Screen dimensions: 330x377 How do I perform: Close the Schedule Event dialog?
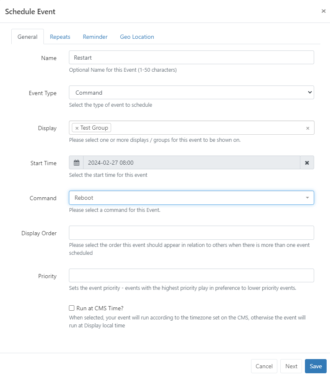pyautogui.click(x=323, y=11)
